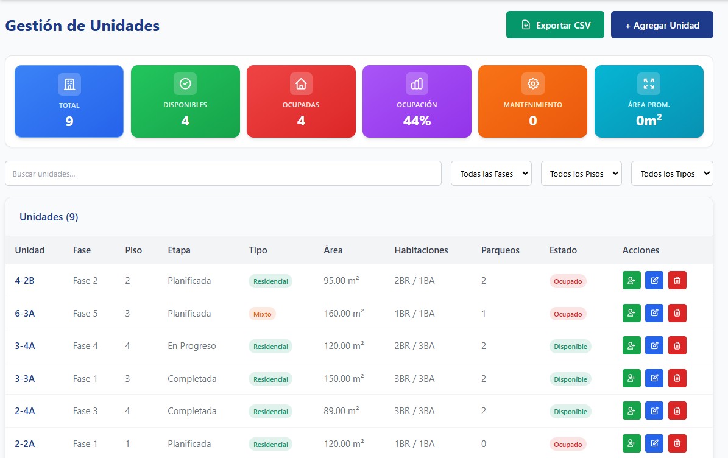Viewport: 728px width, 458px height.
Task: Click the red delete icon for unit 3-4A
Action: click(677, 346)
